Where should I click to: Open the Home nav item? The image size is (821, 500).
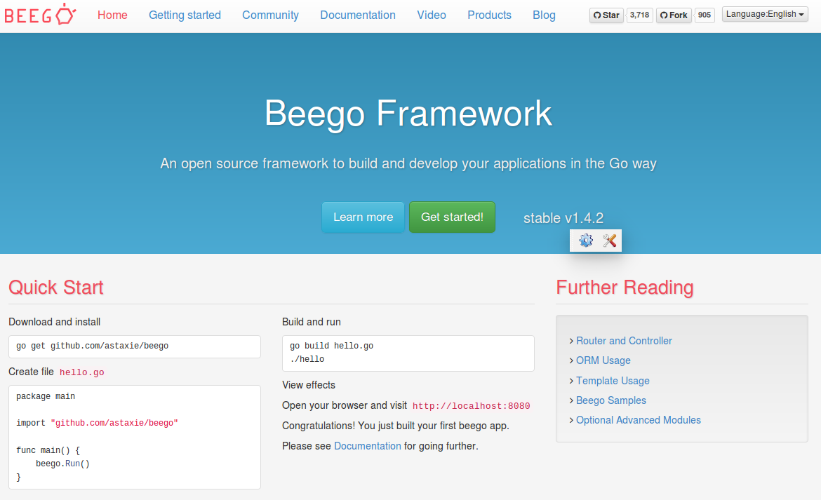tap(112, 15)
